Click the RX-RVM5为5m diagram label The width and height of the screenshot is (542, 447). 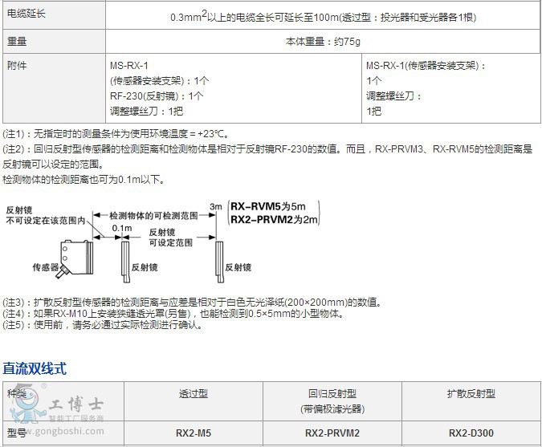pyautogui.click(x=268, y=206)
